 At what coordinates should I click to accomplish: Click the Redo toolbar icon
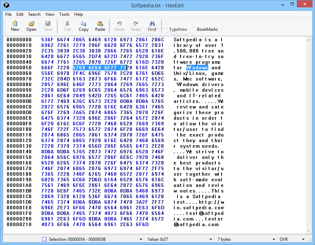[136, 23]
